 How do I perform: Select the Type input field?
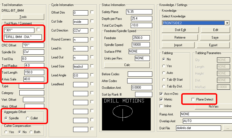click(31, 86)
